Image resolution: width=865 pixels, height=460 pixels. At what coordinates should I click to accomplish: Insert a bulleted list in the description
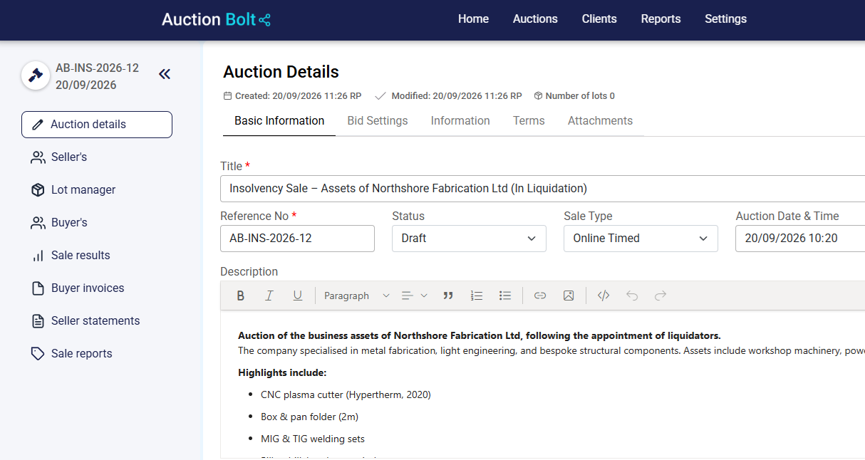point(505,296)
